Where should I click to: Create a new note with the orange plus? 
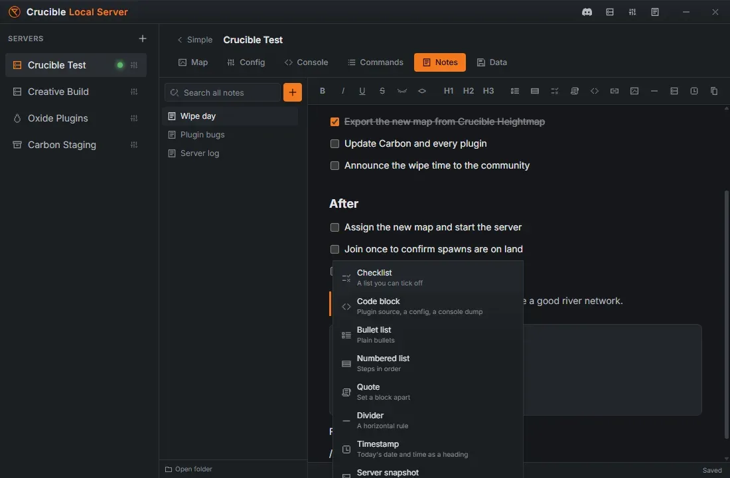[x=293, y=92]
